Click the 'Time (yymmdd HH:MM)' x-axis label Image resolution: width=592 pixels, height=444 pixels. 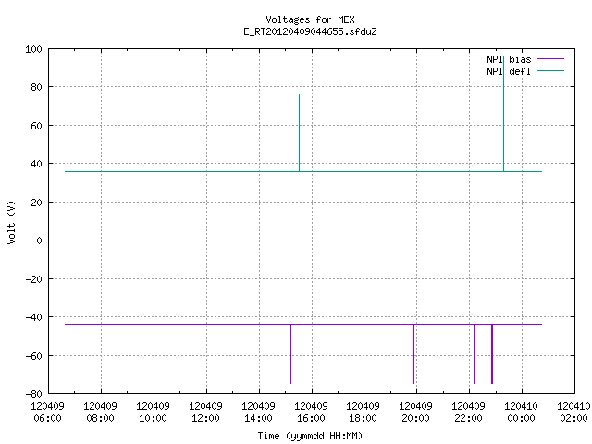[x=310, y=436]
